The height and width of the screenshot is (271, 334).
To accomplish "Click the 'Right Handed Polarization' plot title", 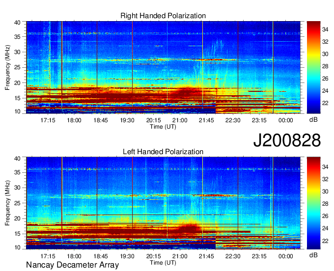I will click(163, 16).
